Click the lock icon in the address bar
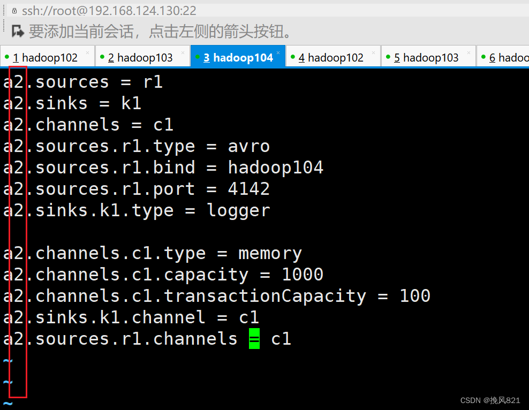This screenshot has width=529, height=410. tap(14, 10)
